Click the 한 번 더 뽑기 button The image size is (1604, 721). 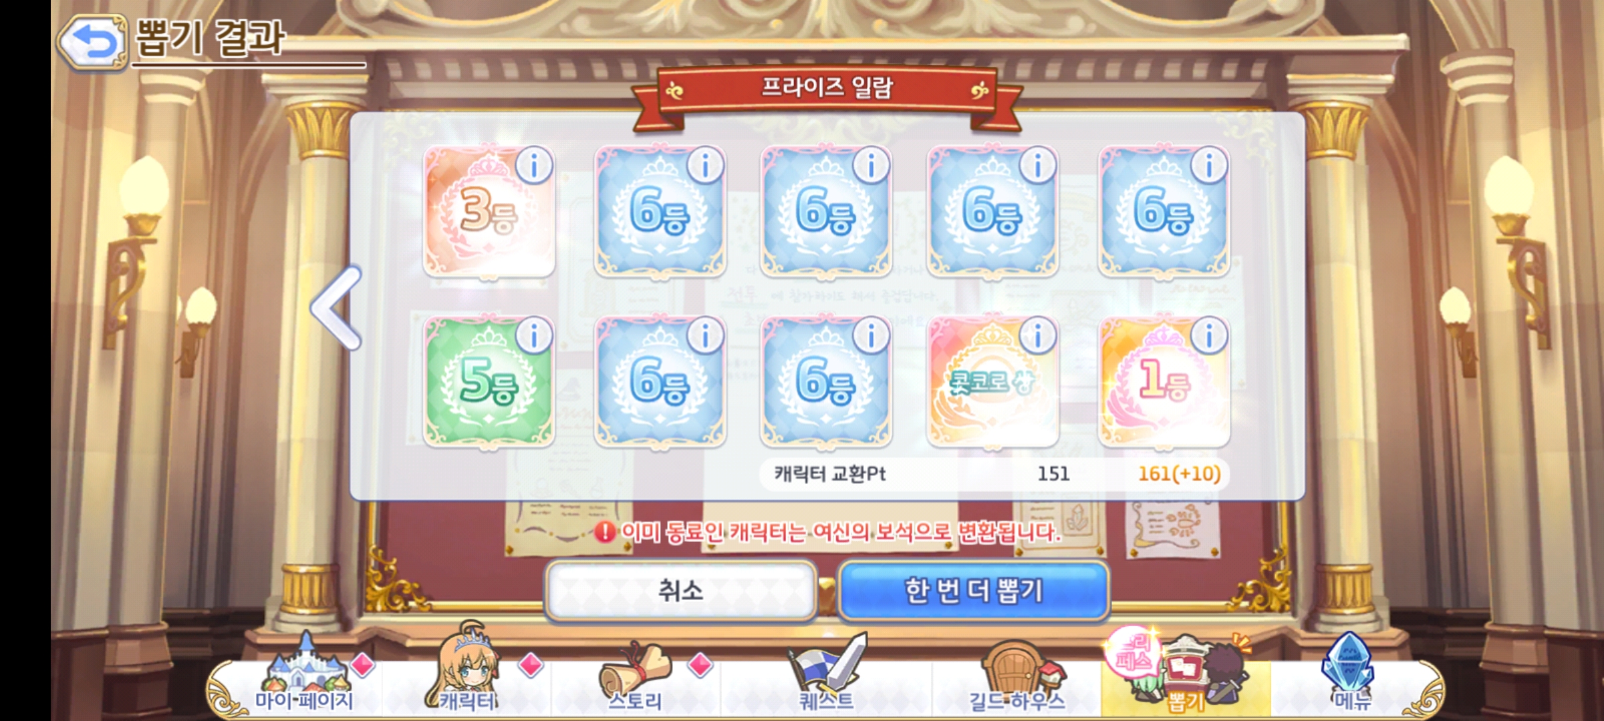click(x=973, y=591)
